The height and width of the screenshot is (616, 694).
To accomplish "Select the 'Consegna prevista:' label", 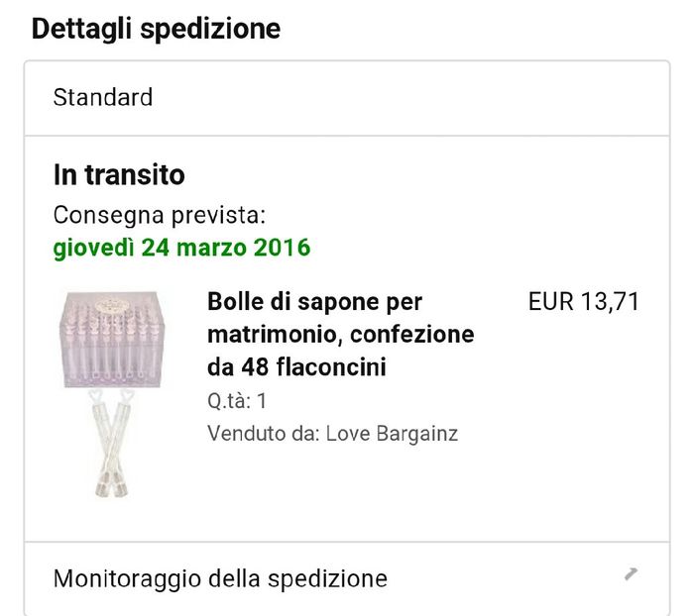I will pyautogui.click(x=159, y=215).
